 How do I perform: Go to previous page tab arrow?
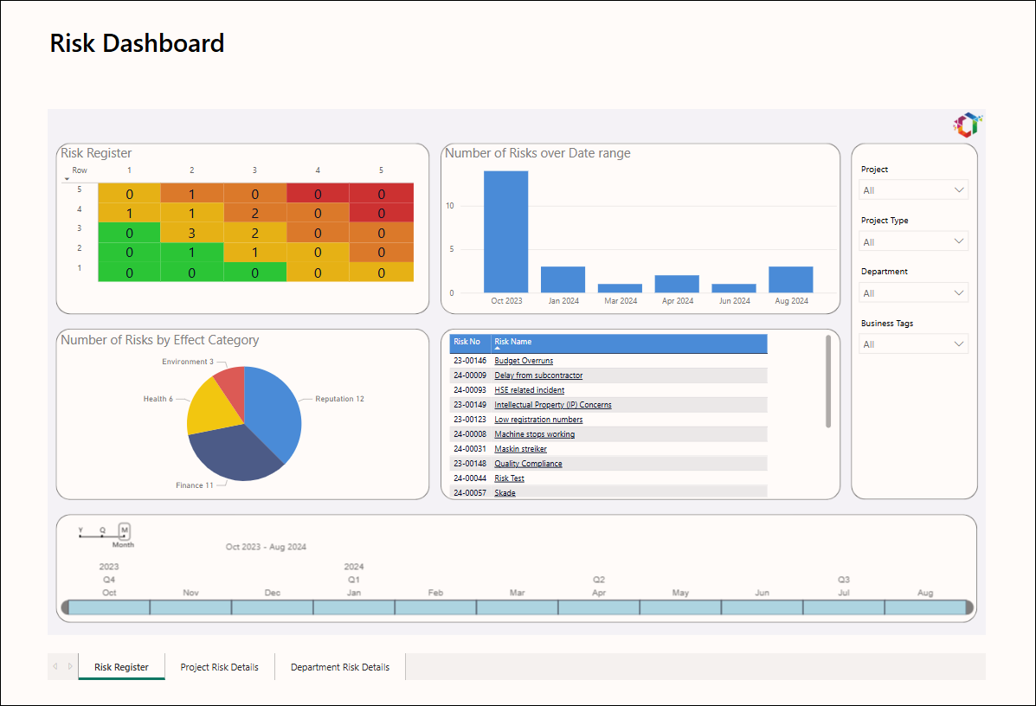coord(55,666)
